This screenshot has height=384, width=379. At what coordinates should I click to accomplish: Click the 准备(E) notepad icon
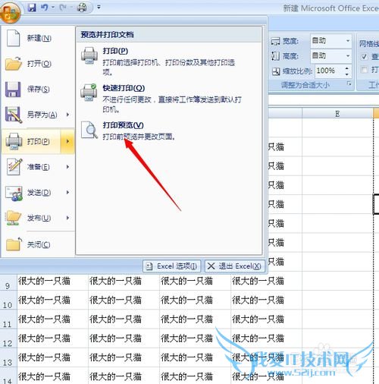(14, 167)
